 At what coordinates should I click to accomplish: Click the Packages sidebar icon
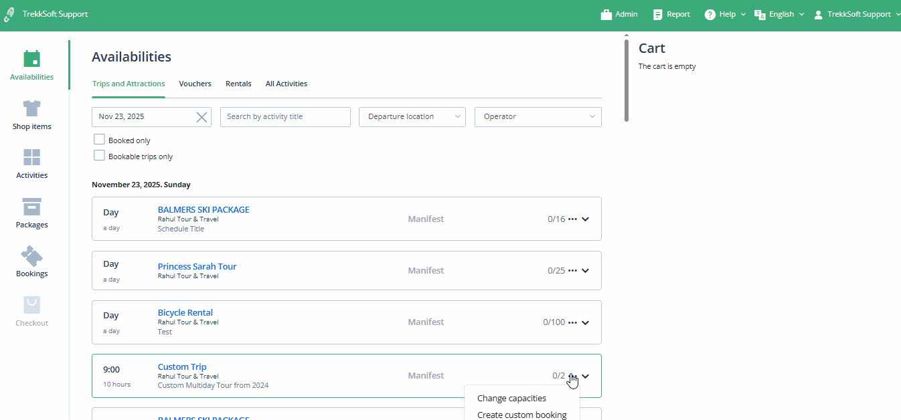coord(31,211)
